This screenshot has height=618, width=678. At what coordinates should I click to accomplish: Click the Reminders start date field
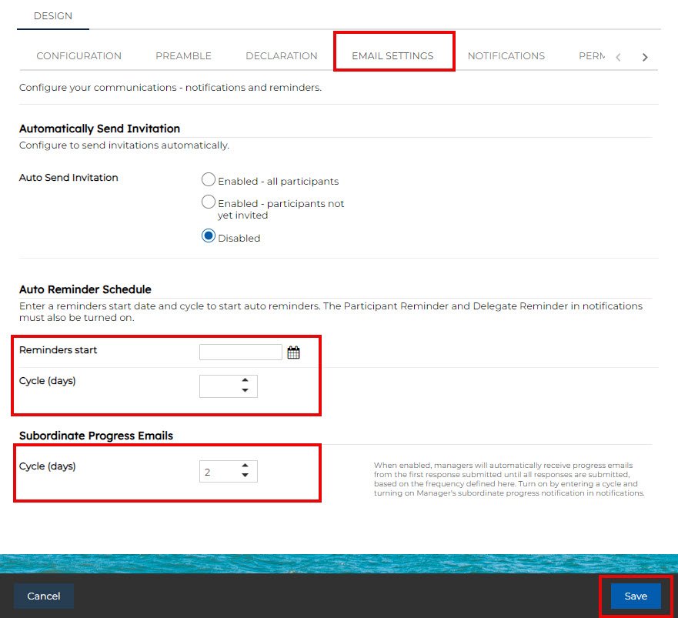click(x=240, y=352)
